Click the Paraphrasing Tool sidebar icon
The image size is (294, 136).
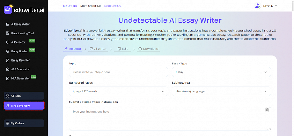pyautogui.click(x=8, y=33)
